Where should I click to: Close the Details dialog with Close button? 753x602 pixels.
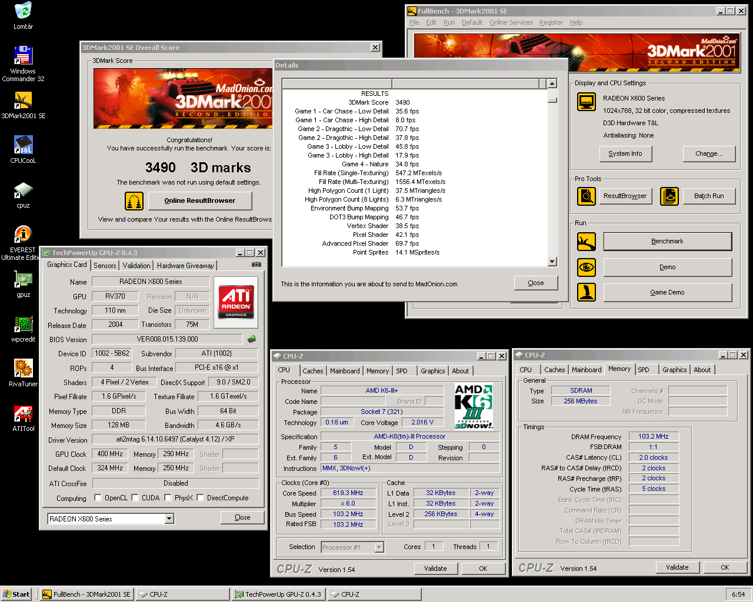click(536, 283)
